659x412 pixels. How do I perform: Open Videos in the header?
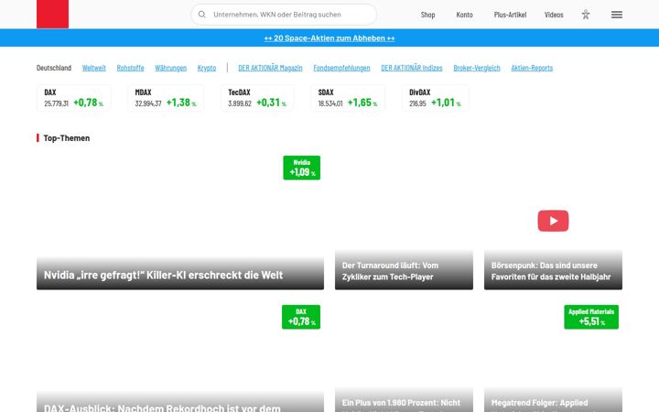click(x=554, y=15)
